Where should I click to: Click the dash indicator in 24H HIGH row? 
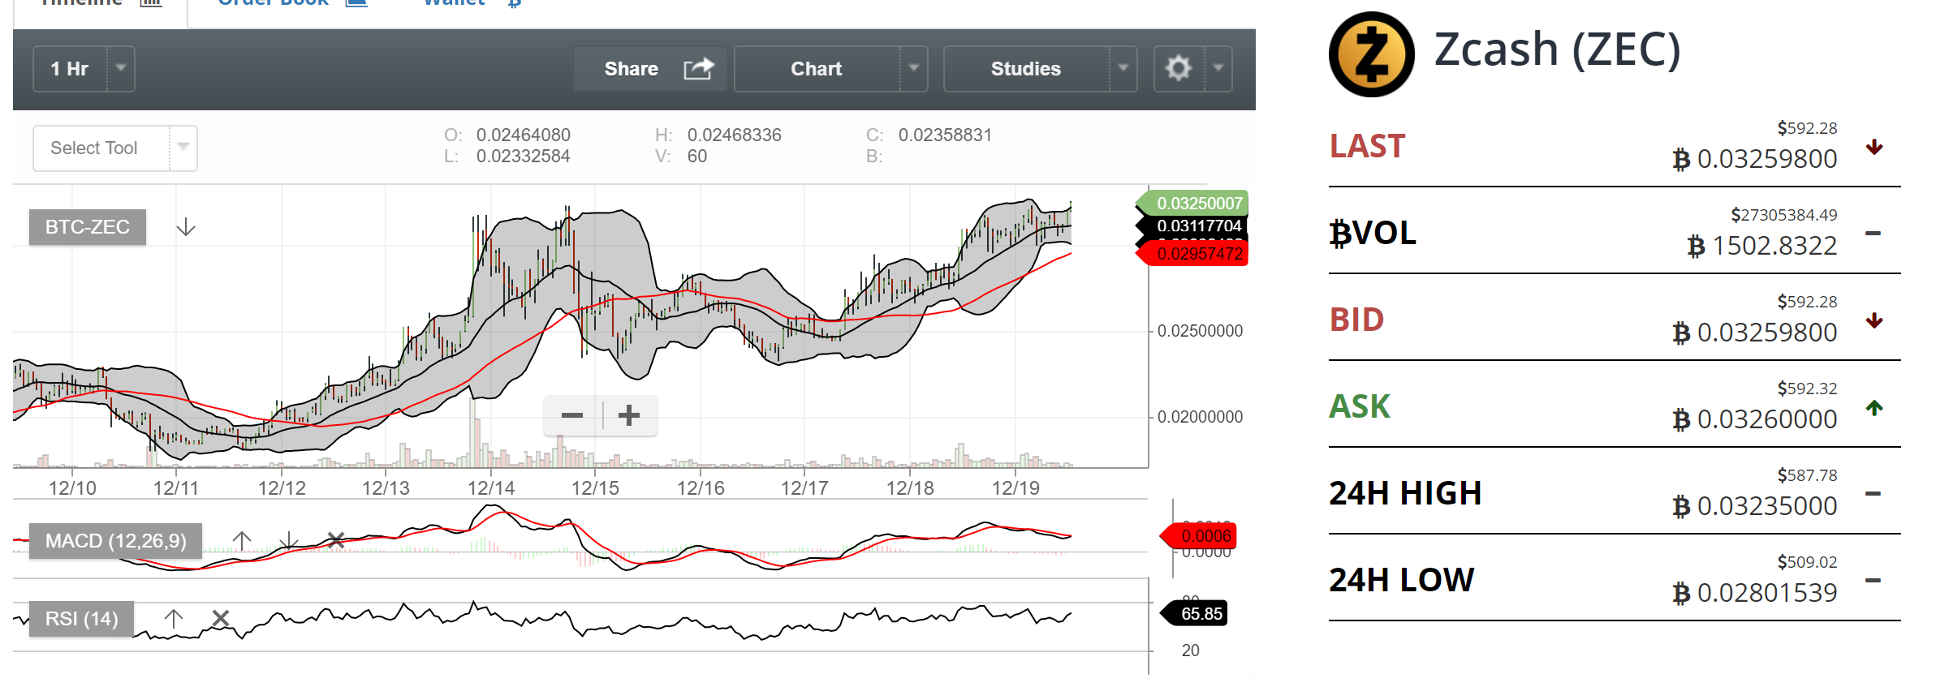click(x=1873, y=494)
